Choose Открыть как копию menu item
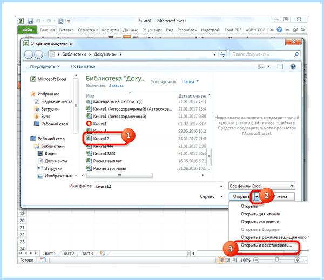The width and height of the screenshot is (324, 280). [x=260, y=222]
